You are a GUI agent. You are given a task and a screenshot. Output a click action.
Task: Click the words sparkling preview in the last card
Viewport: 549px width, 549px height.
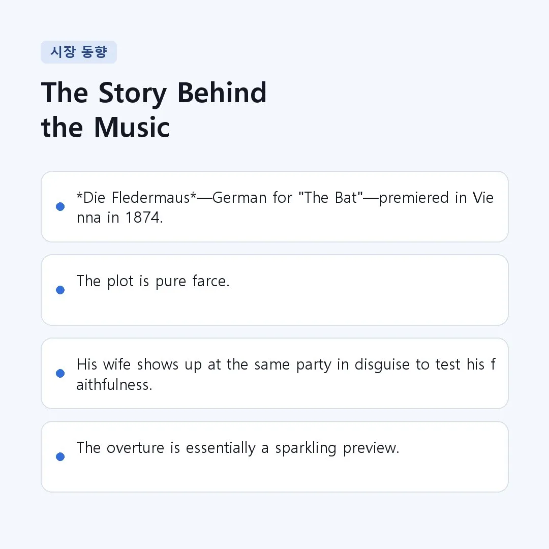[337, 448]
